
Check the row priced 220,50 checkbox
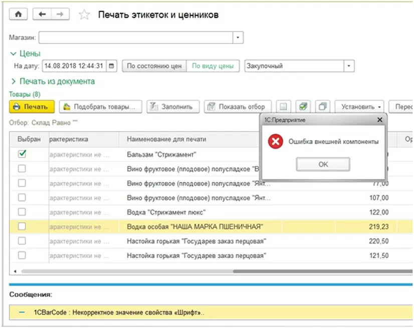pos(22,241)
